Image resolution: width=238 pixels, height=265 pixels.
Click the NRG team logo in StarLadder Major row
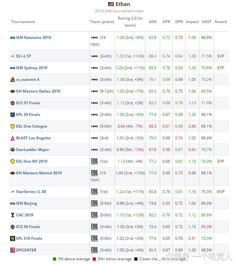[x=95, y=150]
